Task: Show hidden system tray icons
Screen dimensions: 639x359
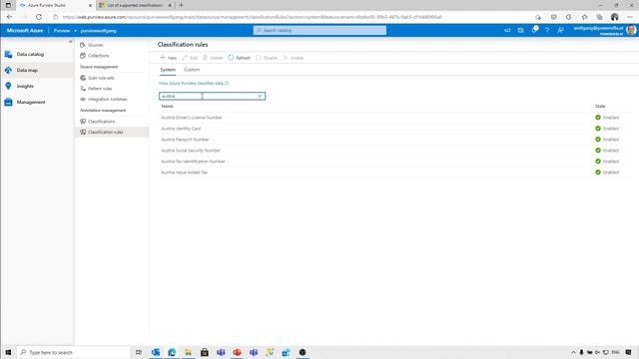Action: tap(573, 352)
